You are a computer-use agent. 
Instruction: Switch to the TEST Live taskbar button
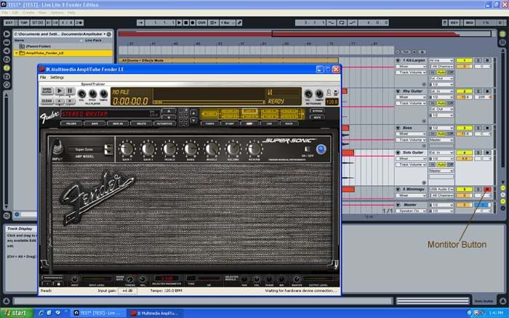(97, 313)
